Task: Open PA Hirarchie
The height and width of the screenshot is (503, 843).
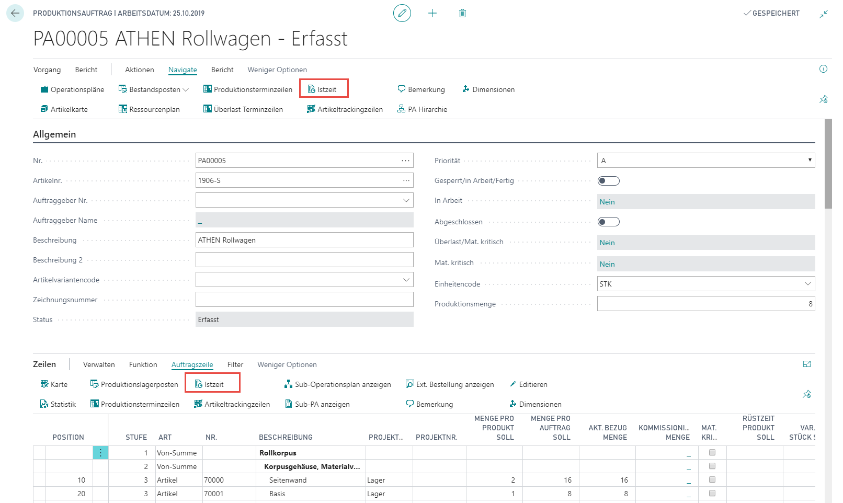Action: pyautogui.click(x=422, y=109)
